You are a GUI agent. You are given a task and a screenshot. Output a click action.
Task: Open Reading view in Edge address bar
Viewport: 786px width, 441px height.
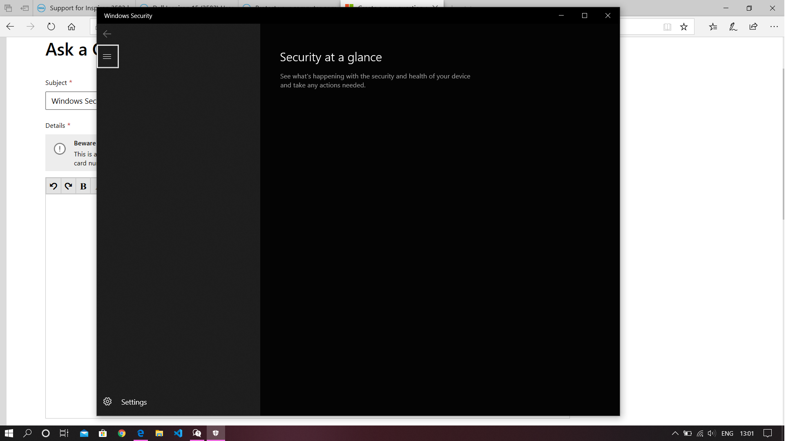point(667,27)
